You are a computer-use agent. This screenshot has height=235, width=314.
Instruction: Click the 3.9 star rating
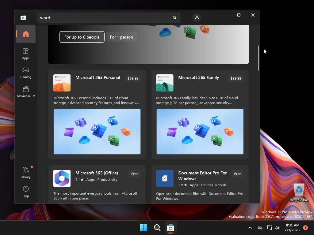point(182,185)
